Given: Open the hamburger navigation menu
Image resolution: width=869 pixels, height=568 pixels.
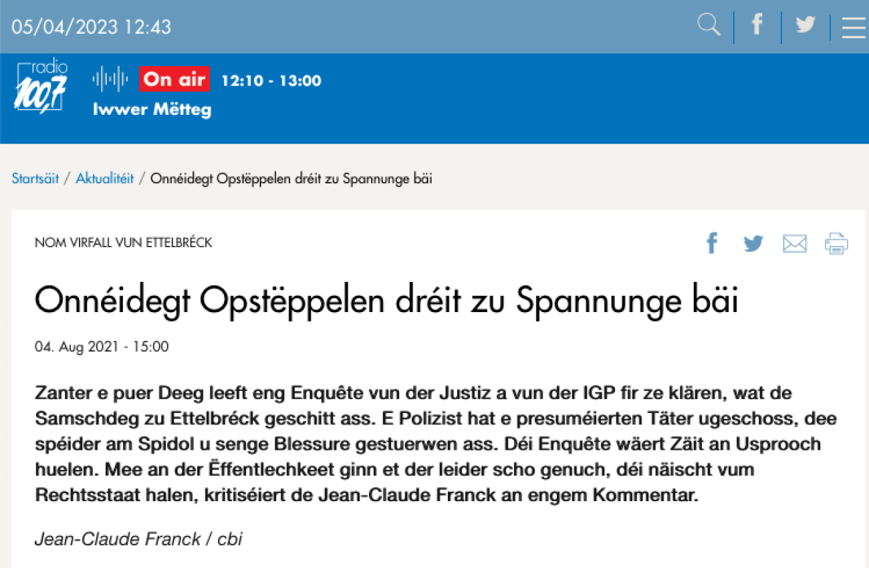Looking at the screenshot, I should pos(854,27).
